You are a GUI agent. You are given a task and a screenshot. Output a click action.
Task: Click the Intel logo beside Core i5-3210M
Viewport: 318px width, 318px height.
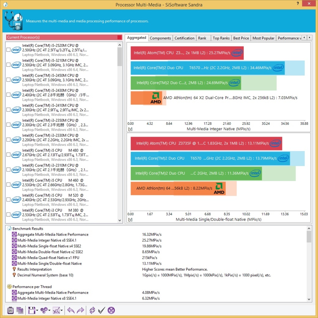(16, 65)
